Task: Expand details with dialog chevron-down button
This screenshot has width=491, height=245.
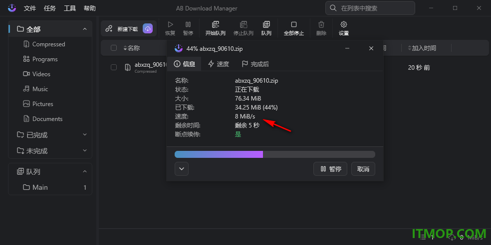Action: coord(182,169)
